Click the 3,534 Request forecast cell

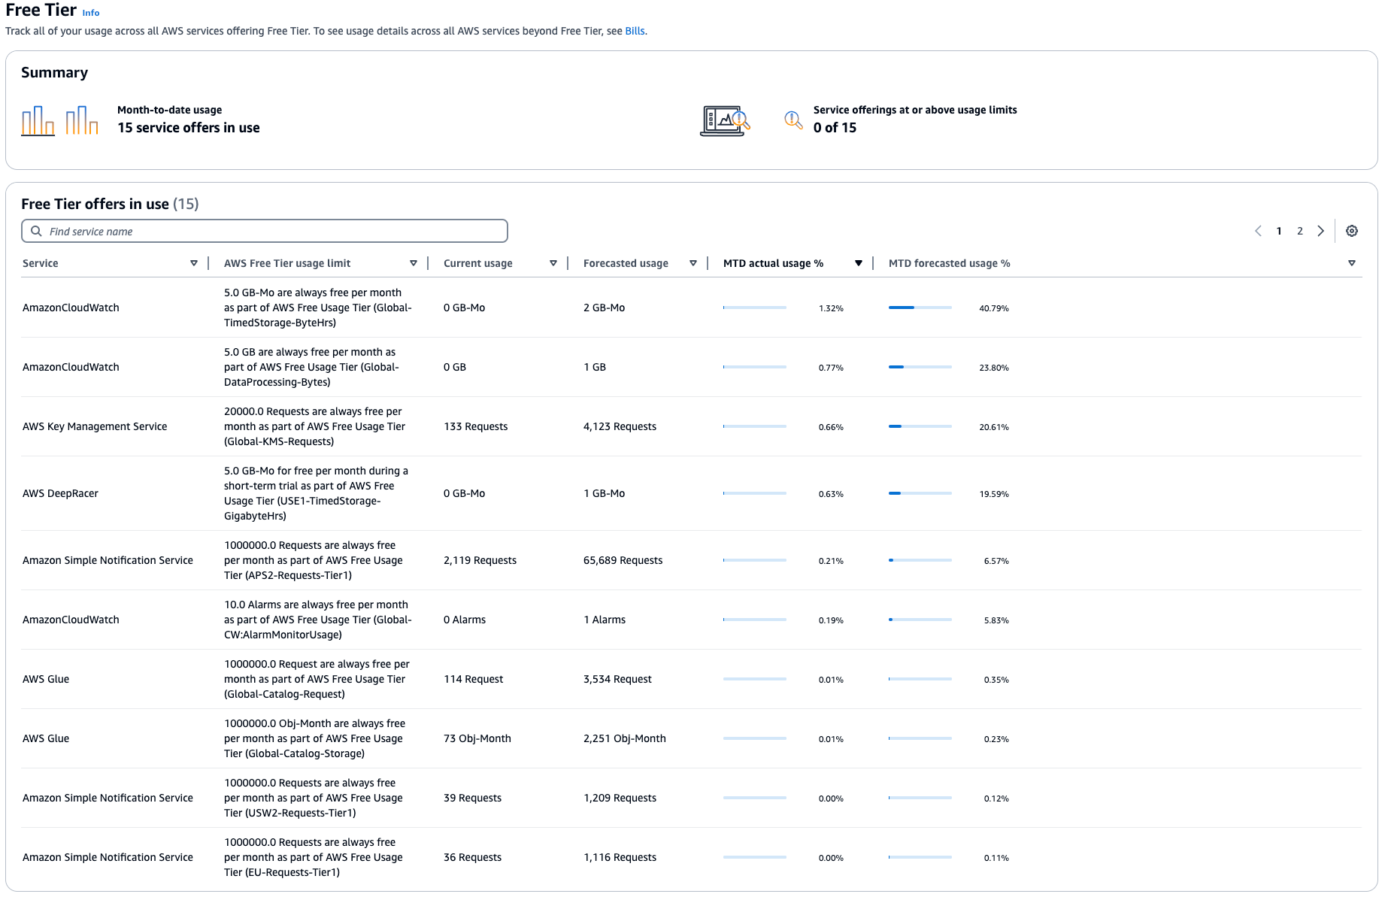coord(617,679)
